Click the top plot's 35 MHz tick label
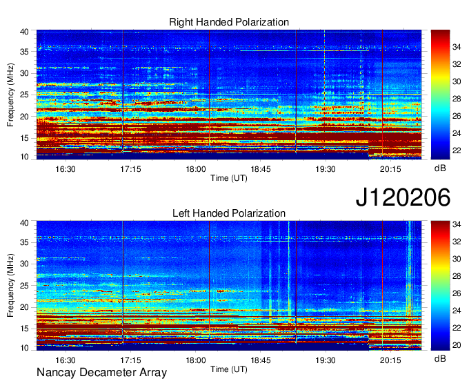Image resolution: width=469 pixels, height=381 pixels. (x=24, y=52)
